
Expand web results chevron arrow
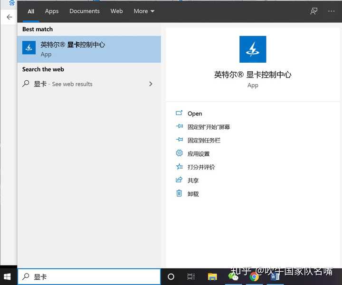(151, 84)
